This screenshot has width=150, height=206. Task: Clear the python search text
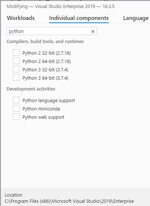pos(93,31)
